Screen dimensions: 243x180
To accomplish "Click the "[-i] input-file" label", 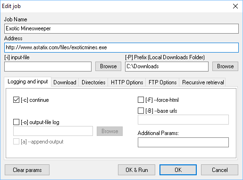I will tap(17, 57).
